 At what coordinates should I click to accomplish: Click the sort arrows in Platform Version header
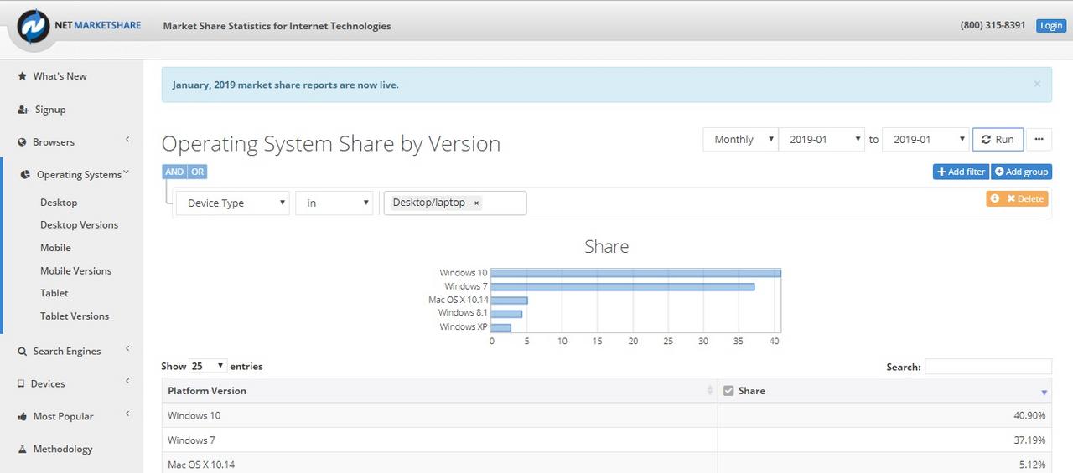point(710,391)
